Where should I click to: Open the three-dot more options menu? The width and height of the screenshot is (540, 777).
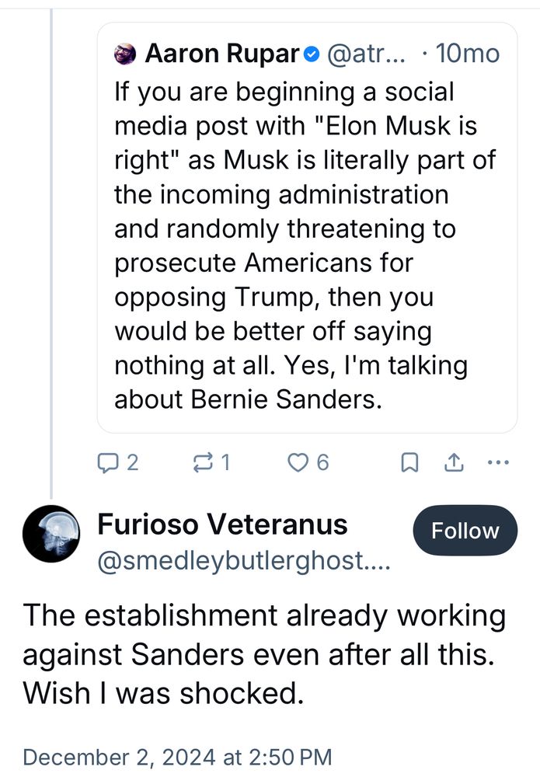[496, 463]
